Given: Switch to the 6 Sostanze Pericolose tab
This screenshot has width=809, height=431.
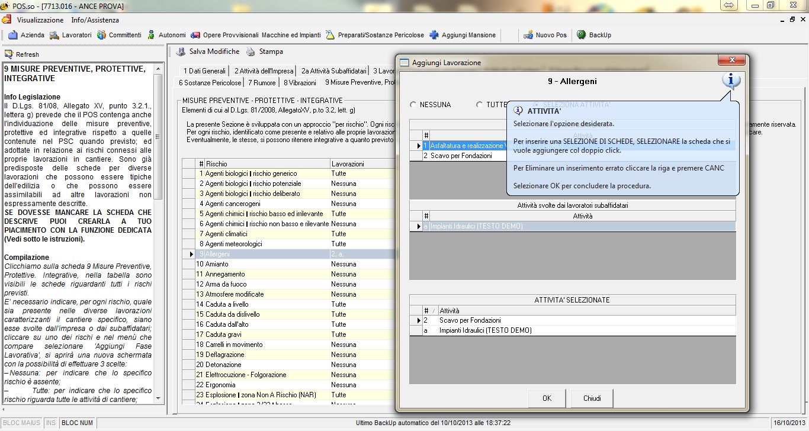Looking at the screenshot, I should [210, 82].
